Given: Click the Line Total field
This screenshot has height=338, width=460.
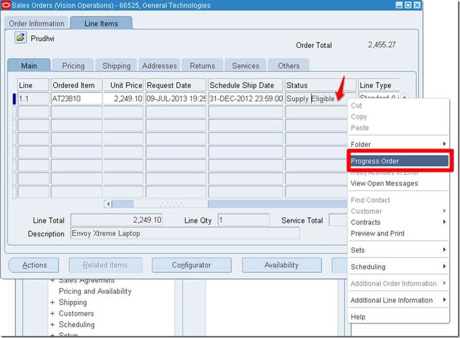Looking at the screenshot, I should click(116, 220).
